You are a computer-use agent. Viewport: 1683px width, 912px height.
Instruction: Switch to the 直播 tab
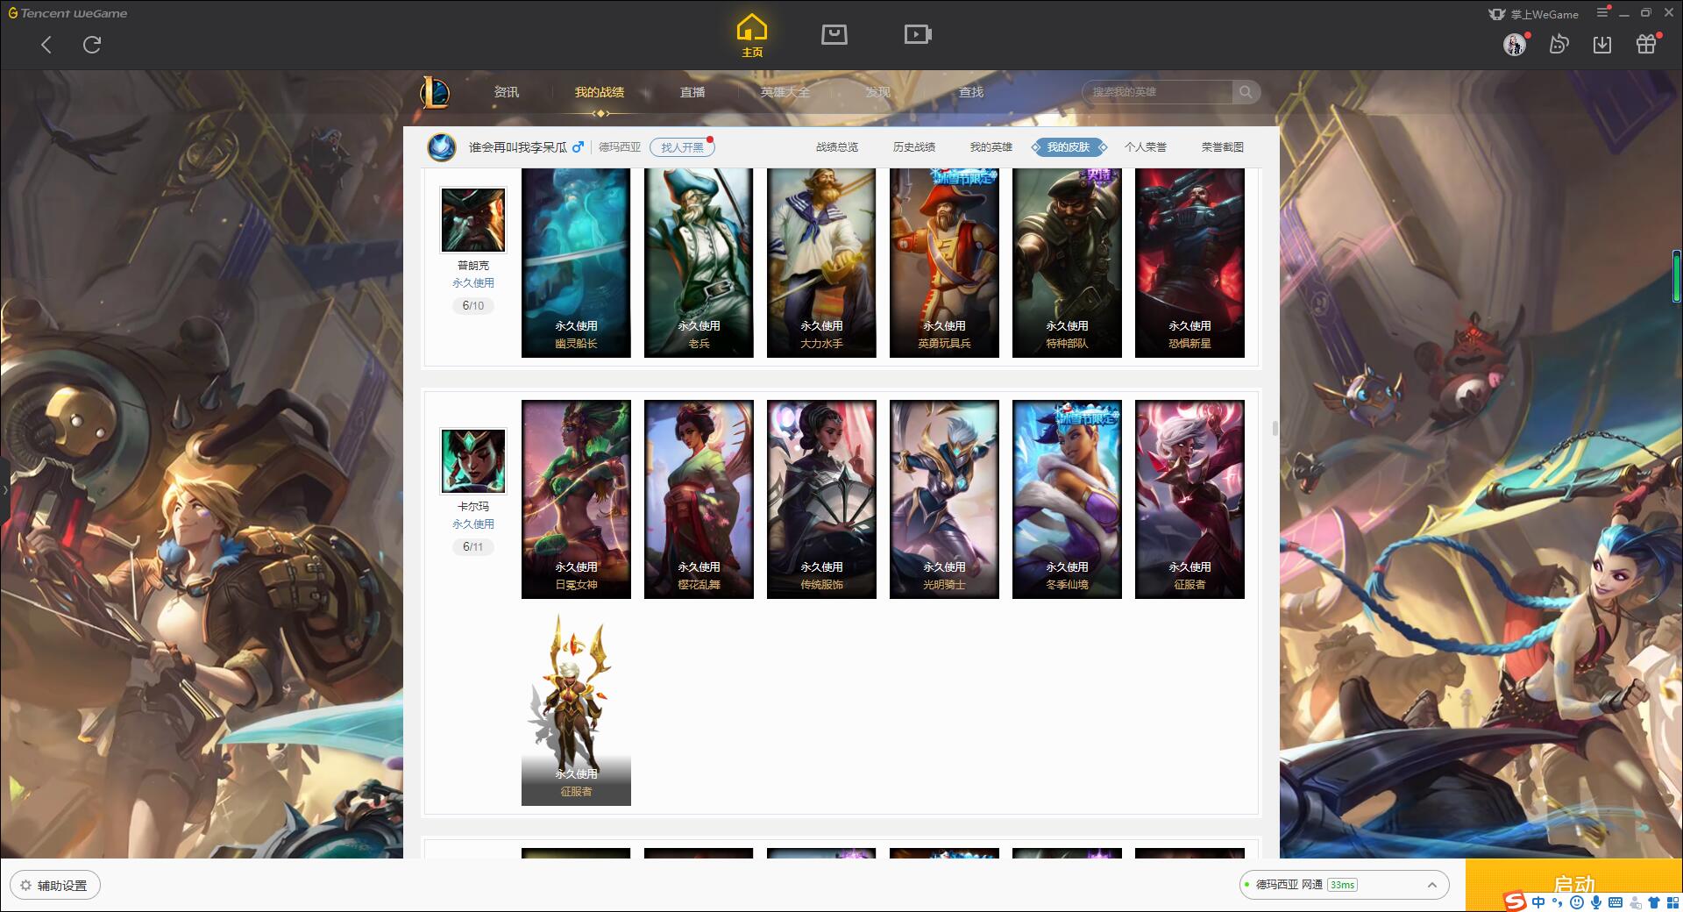692,92
